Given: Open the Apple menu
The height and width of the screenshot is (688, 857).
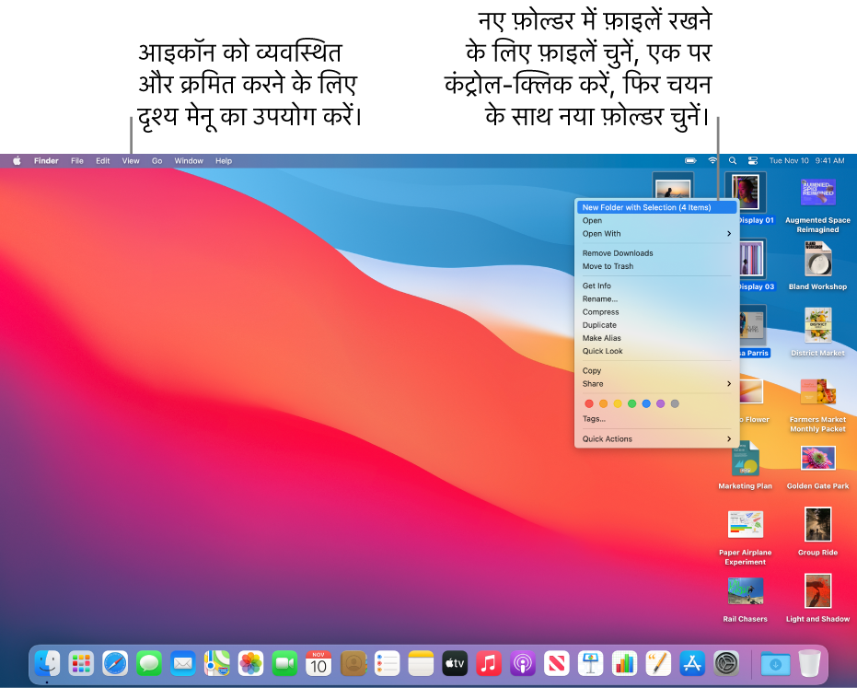Looking at the screenshot, I should 17,161.
